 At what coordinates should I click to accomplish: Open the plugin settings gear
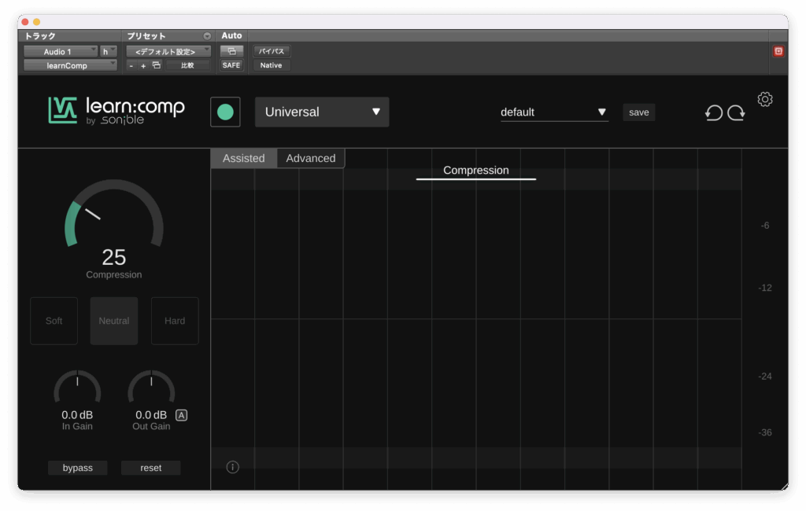(765, 99)
